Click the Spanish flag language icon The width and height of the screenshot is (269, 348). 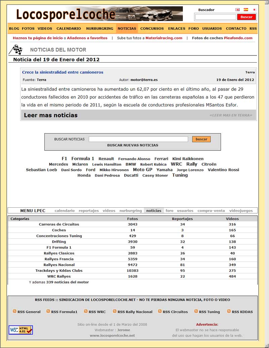tap(246, 9)
